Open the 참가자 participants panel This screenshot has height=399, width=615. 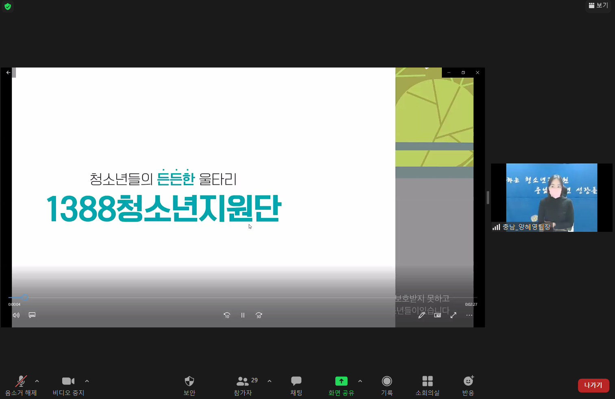point(243,385)
